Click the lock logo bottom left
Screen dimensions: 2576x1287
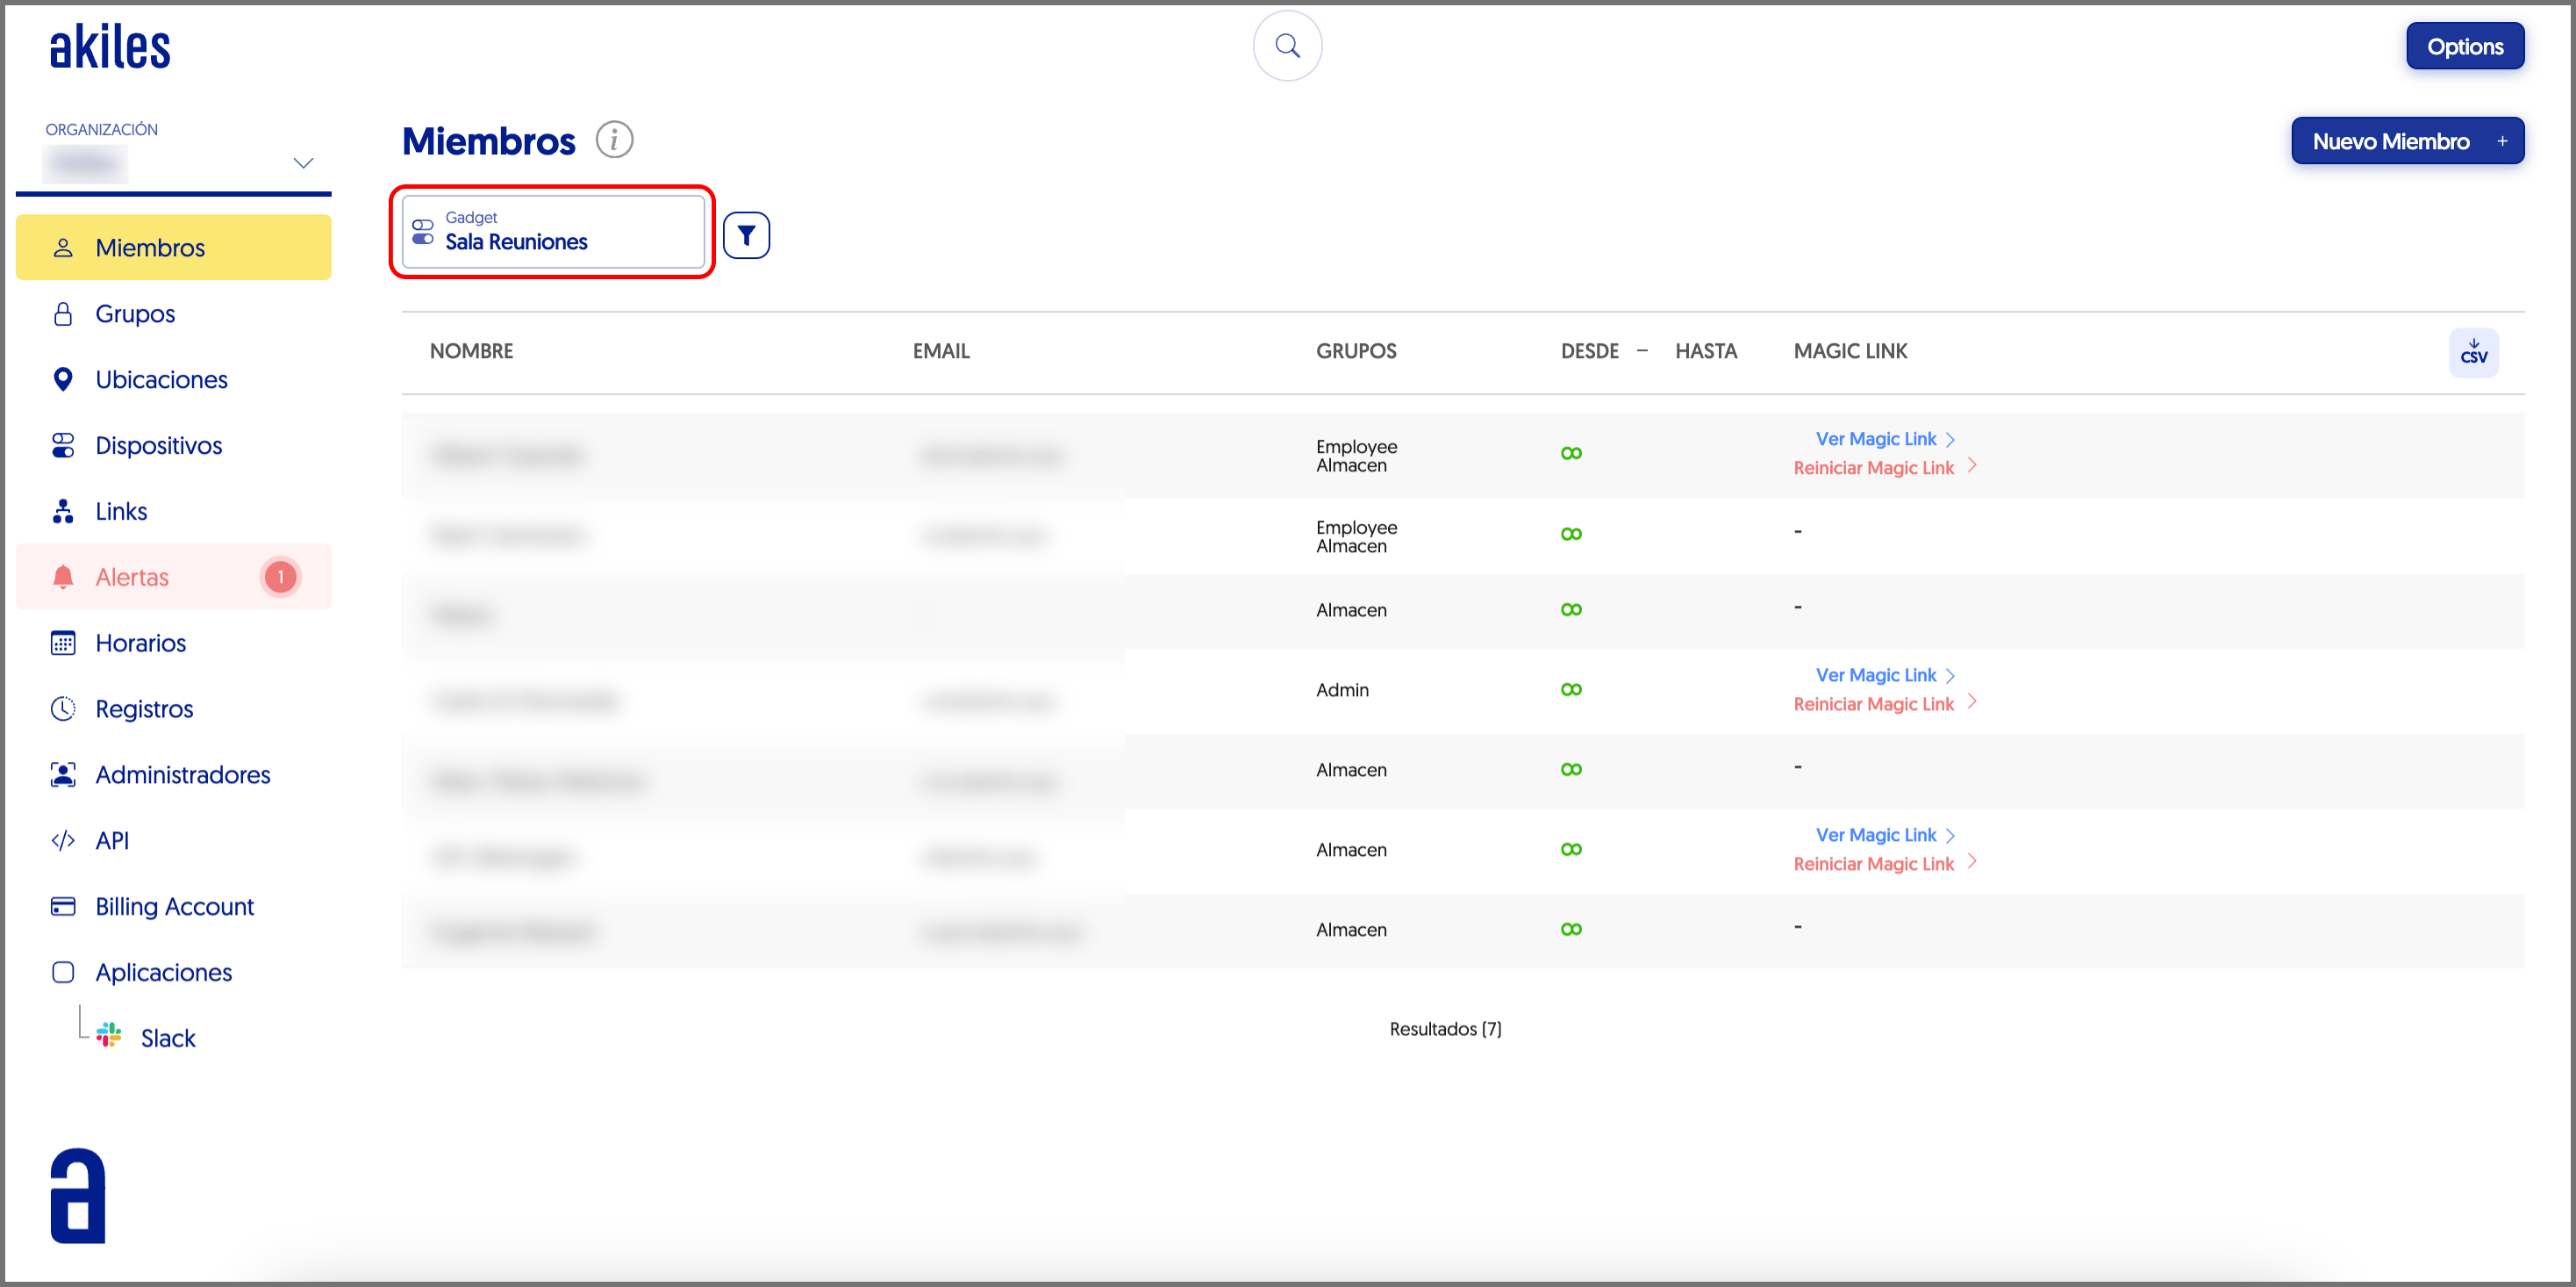pos(78,1195)
